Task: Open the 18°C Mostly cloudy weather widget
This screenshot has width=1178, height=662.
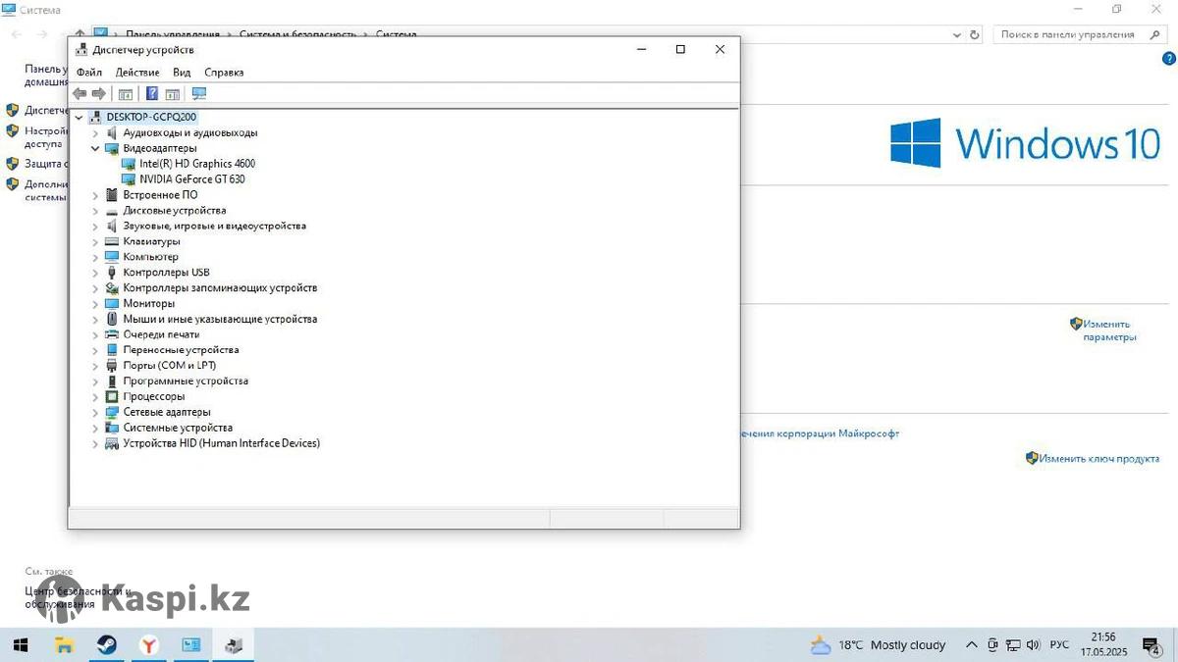Action: 878,645
